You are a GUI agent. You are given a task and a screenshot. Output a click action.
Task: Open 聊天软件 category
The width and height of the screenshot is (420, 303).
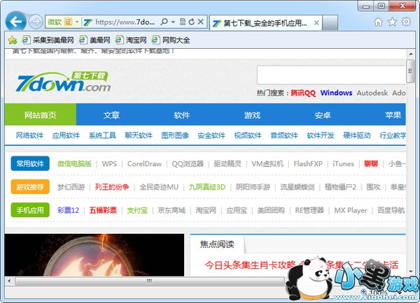pos(139,135)
